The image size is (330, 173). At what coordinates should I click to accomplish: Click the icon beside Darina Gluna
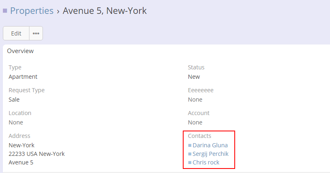pyautogui.click(x=190, y=145)
